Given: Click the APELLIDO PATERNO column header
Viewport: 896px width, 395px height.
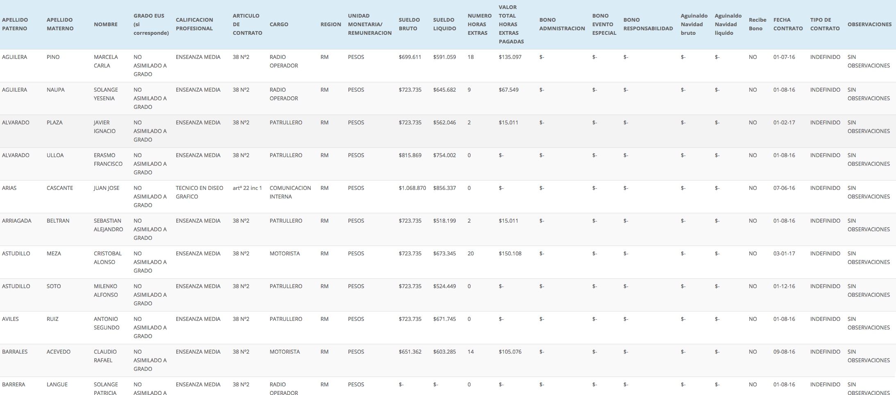Looking at the screenshot, I should tap(15, 24).
